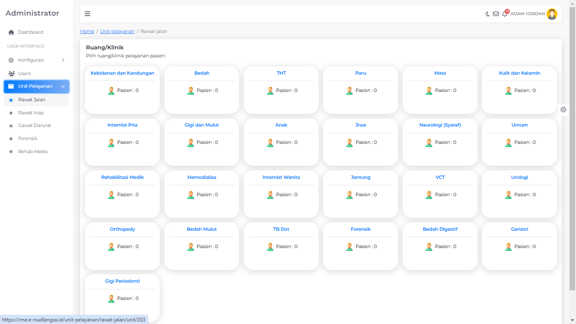Image resolution: width=576 pixels, height=324 pixels.
Task: Click the hamburger menu icon
Action: click(87, 13)
